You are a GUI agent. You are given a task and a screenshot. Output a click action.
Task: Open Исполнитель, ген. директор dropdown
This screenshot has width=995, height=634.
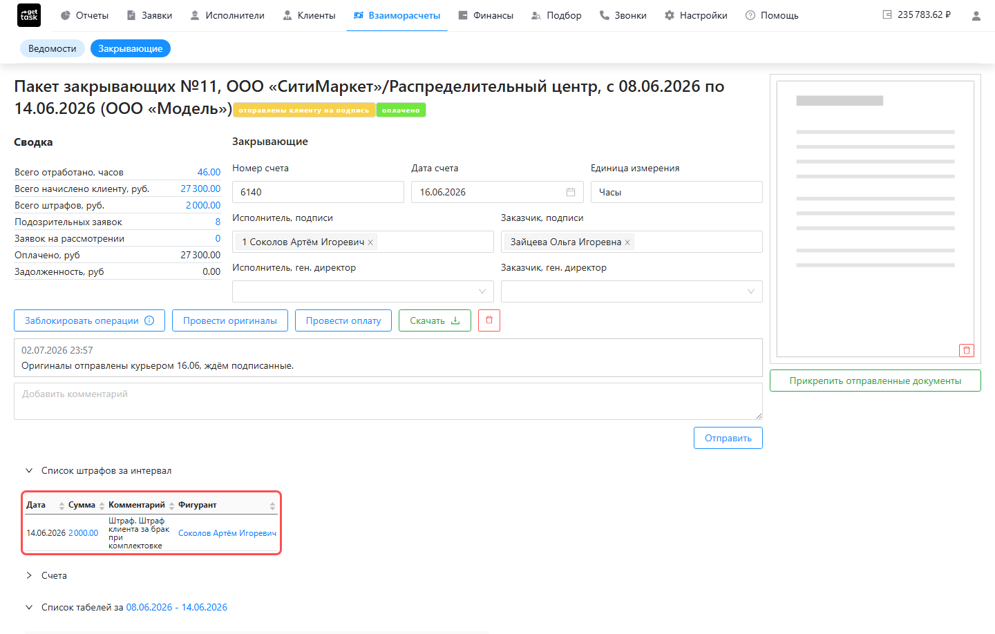pyautogui.click(x=363, y=291)
